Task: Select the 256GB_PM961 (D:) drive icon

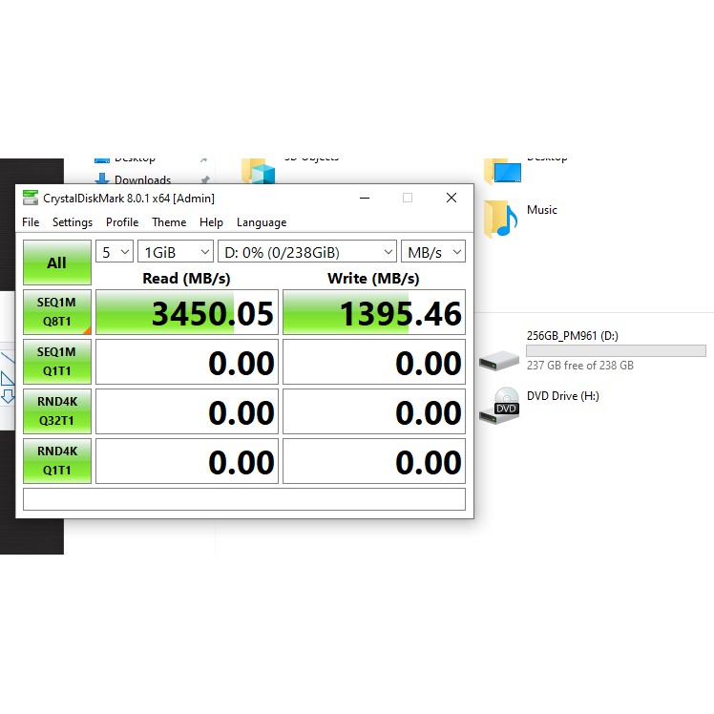Action: coord(500,359)
